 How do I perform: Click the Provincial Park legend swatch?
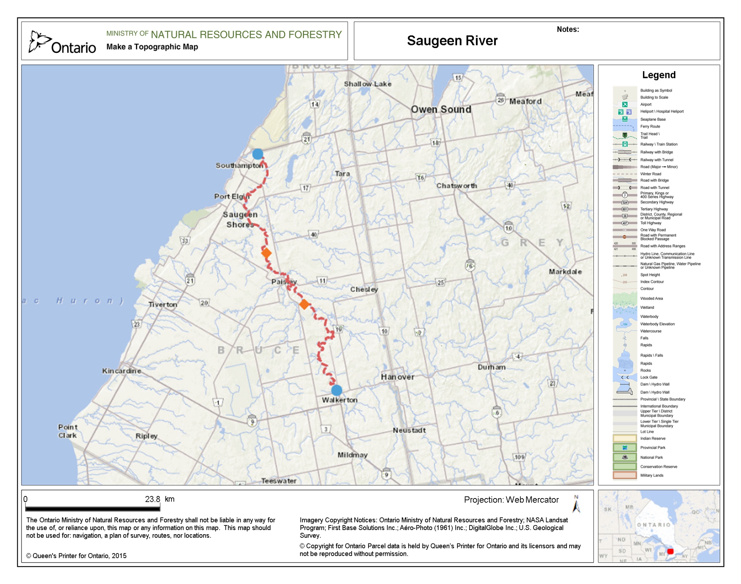pyautogui.click(x=624, y=448)
